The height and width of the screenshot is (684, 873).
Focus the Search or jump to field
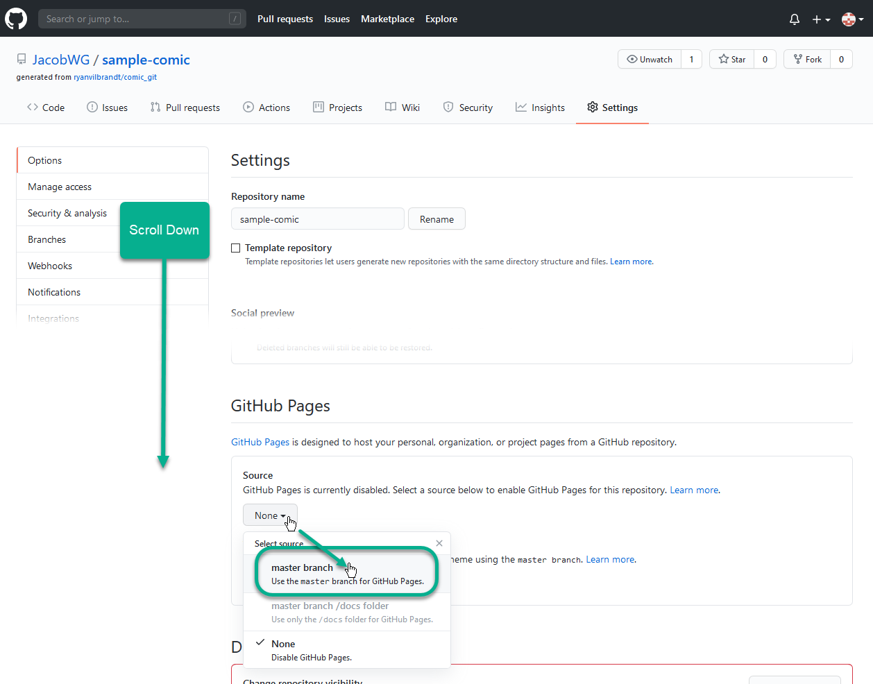[142, 19]
